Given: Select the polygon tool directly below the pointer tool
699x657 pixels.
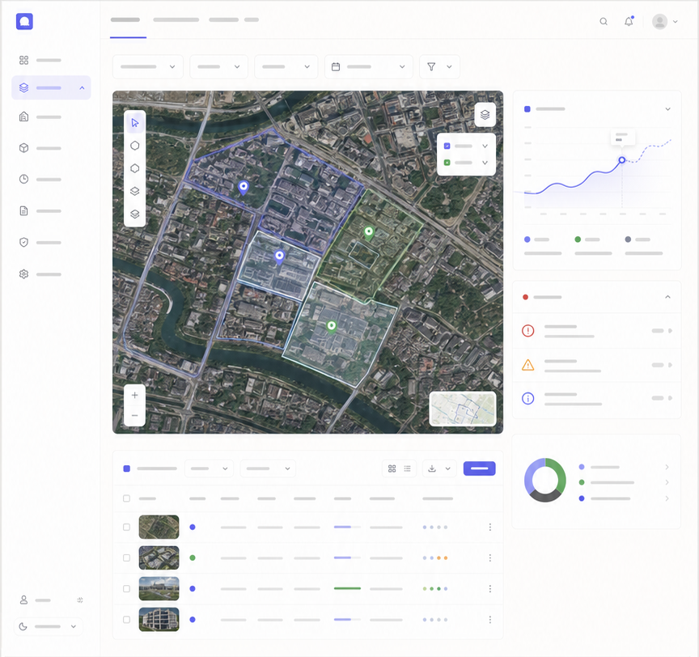Looking at the screenshot, I should pyautogui.click(x=134, y=146).
